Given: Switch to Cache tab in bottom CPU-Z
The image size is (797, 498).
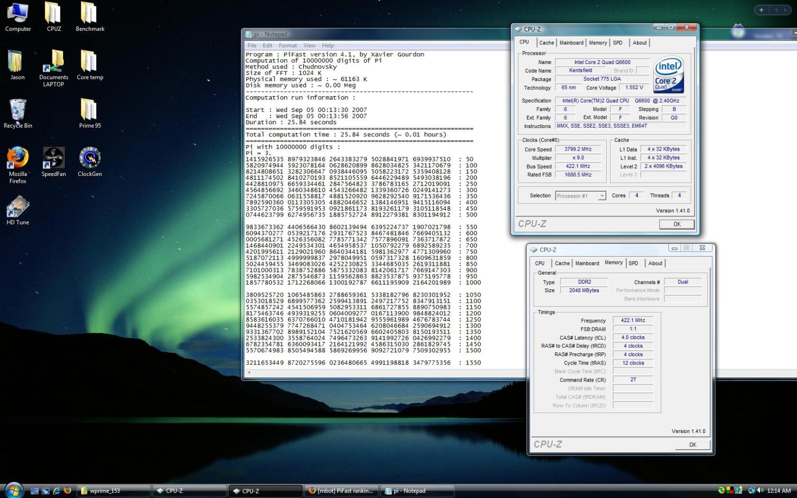Looking at the screenshot, I should click(562, 263).
